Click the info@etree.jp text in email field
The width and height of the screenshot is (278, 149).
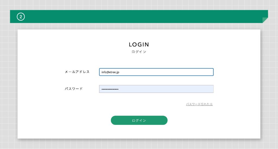110,72
